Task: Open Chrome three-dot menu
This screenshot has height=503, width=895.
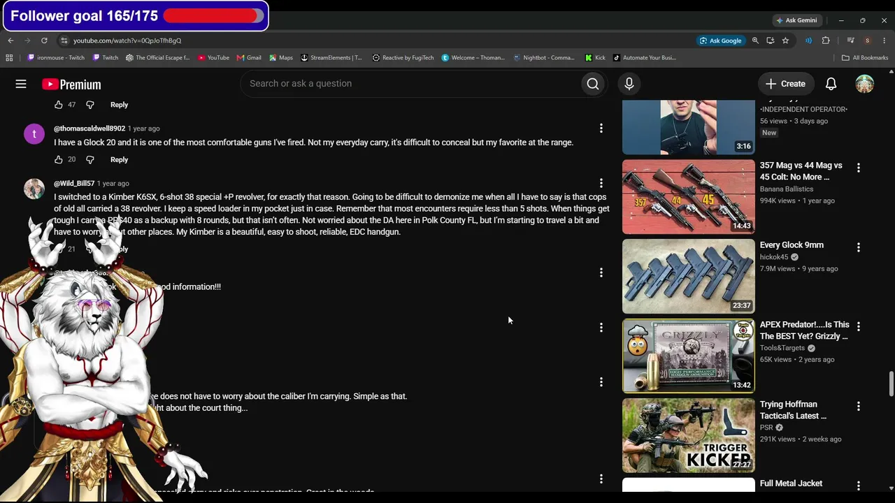Action: [885, 41]
